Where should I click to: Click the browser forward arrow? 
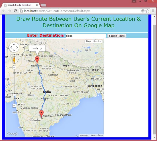pyautogui.click(x=10, y=11)
